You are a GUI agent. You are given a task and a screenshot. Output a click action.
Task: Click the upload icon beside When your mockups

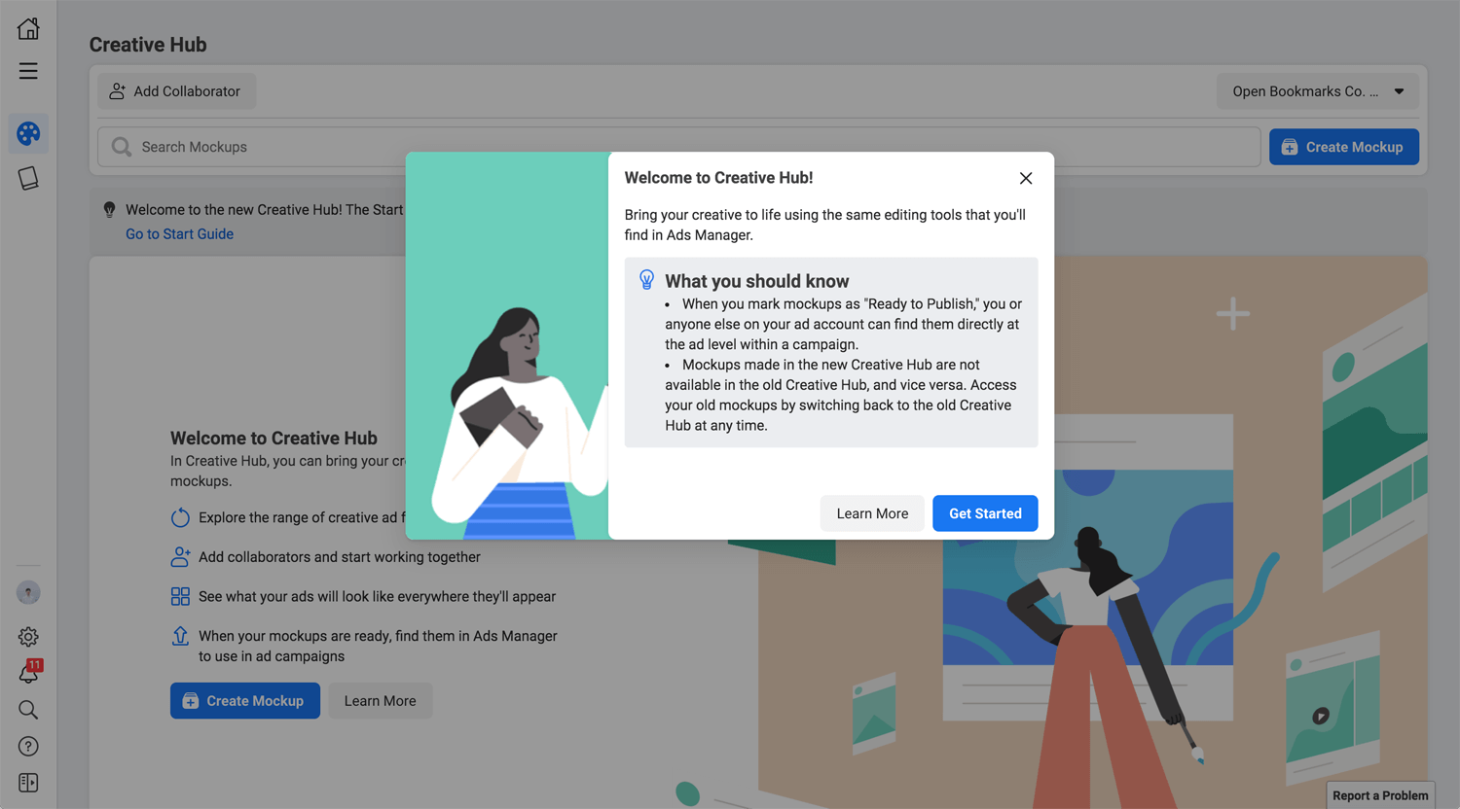(x=180, y=636)
